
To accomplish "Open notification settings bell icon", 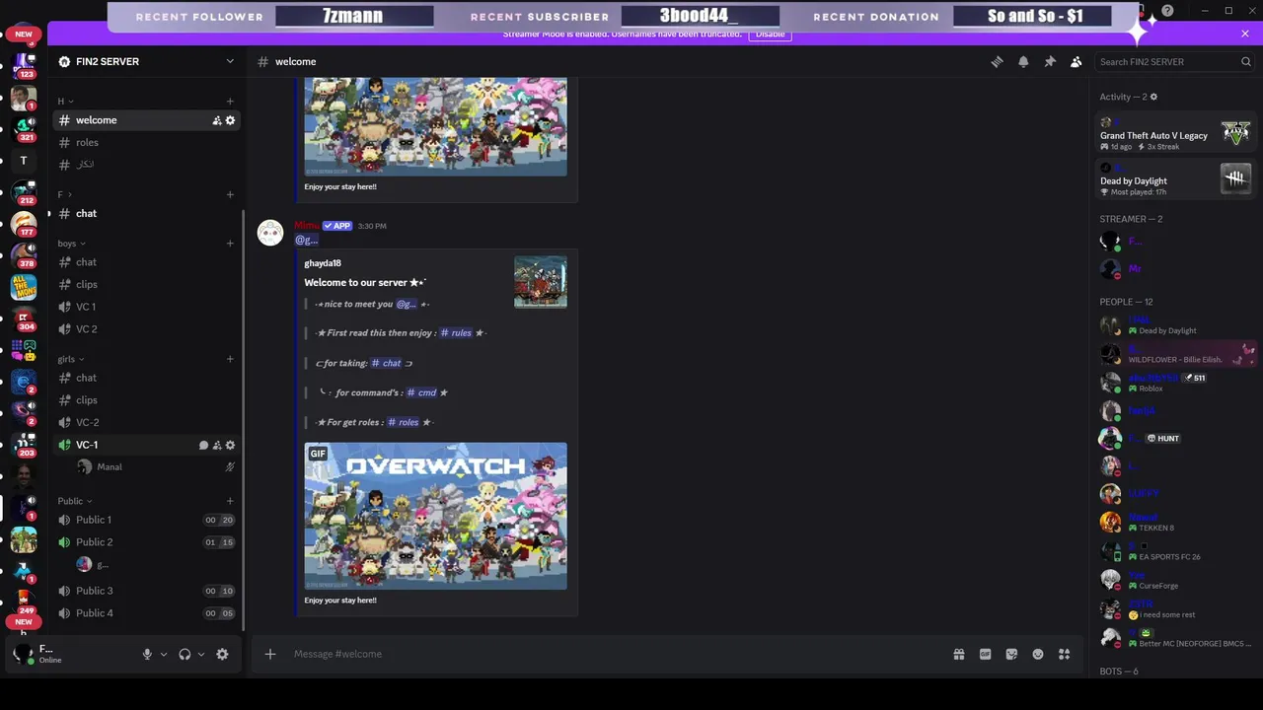I will [x=1023, y=61].
